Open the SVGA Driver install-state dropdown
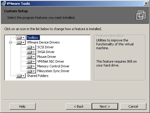 tap(31, 52)
